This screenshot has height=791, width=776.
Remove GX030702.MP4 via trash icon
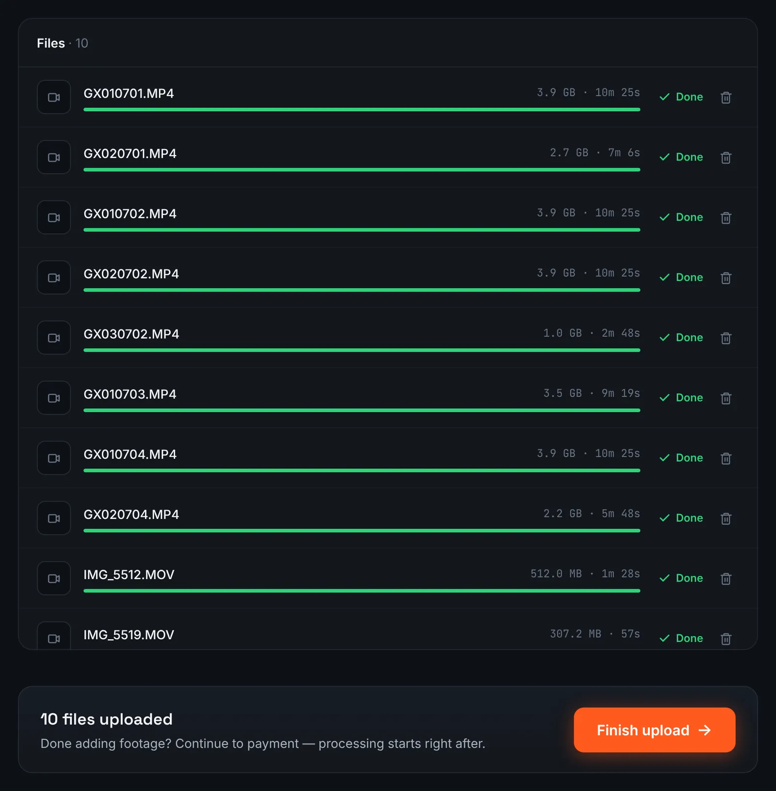tap(726, 338)
